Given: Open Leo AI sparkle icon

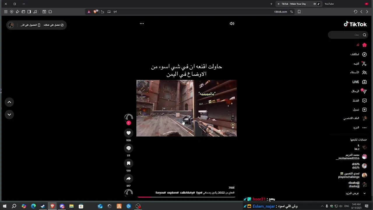Looking at the screenshot, I should (x=17, y=12).
